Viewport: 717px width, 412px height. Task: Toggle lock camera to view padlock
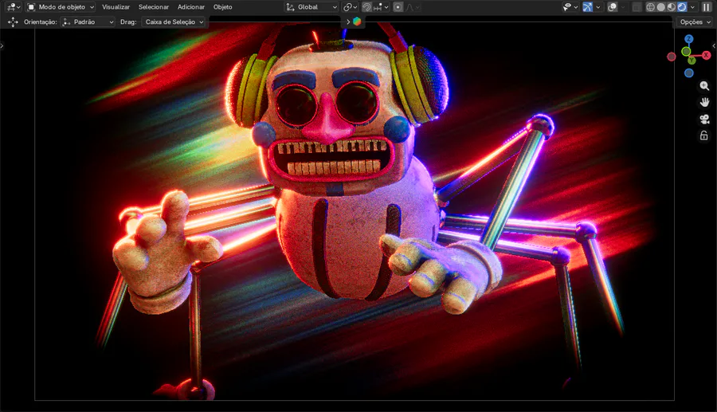pos(704,135)
